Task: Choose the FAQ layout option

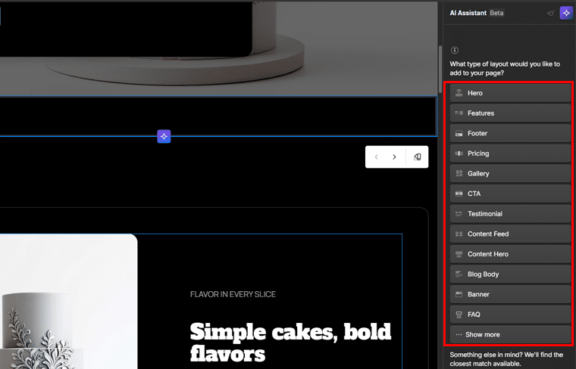Action: (x=510, y=315)
